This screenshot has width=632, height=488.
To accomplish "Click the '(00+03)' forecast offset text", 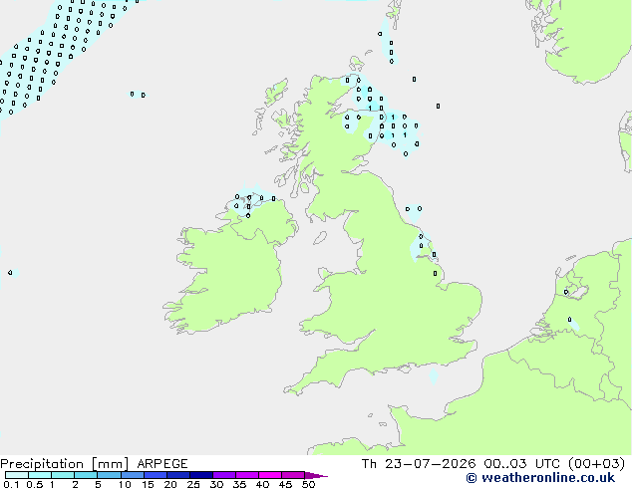I will coord(596,464).
